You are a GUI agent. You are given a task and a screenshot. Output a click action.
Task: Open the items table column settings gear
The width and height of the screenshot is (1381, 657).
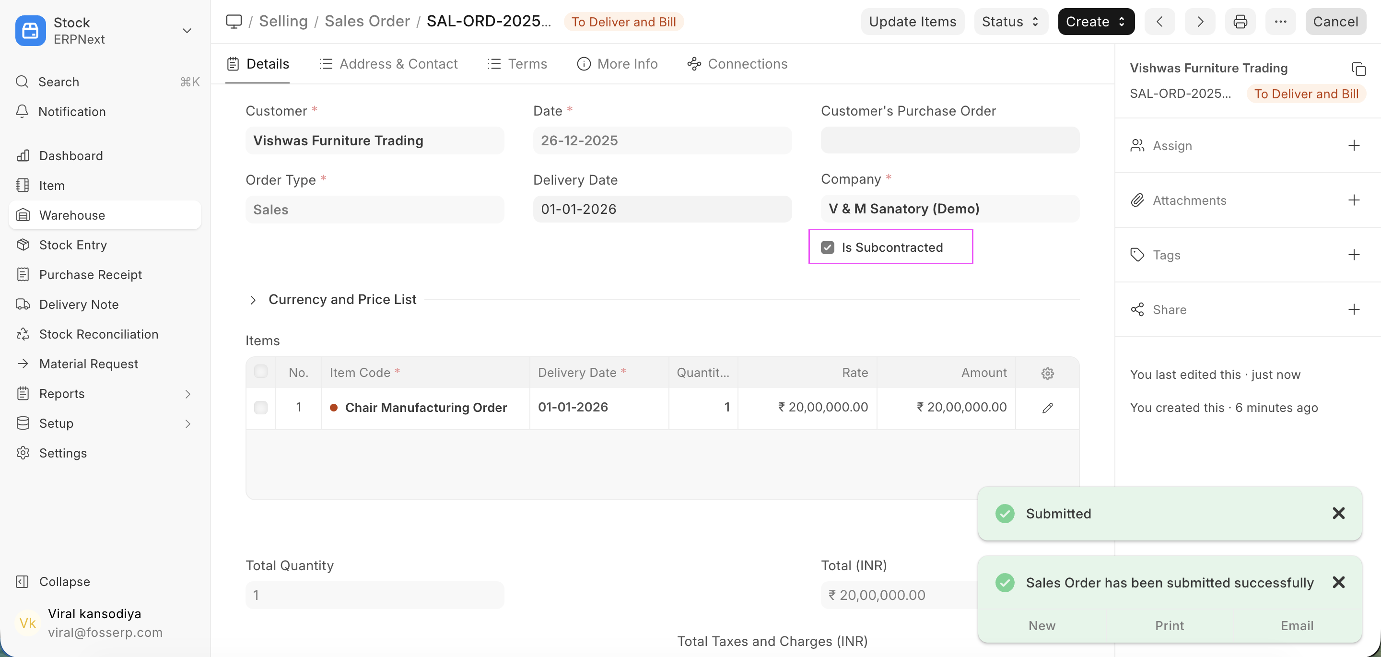click(1047, 373)
